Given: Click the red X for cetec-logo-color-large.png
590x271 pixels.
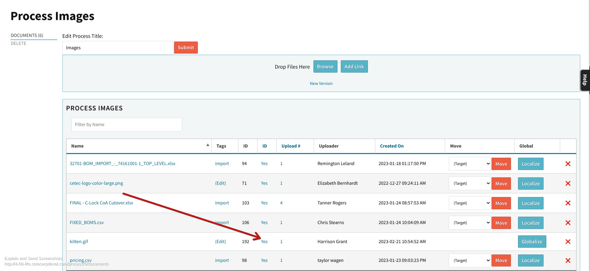Looking at the screenshot, I should click(x=568, y=183).
